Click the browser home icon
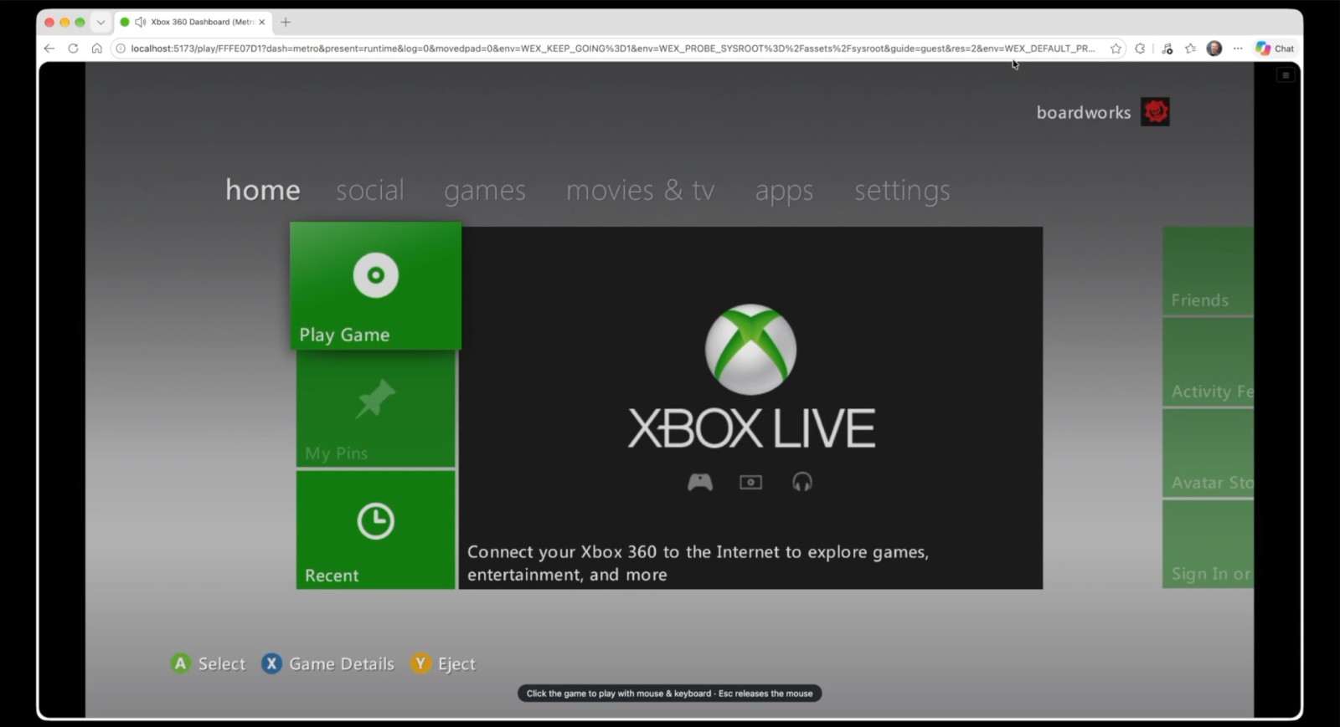 click(x=96, y=49)
